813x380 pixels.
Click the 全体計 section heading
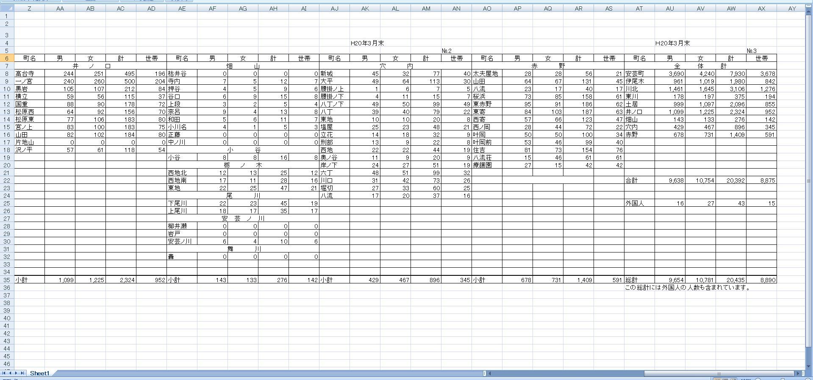tap(700, 66)
